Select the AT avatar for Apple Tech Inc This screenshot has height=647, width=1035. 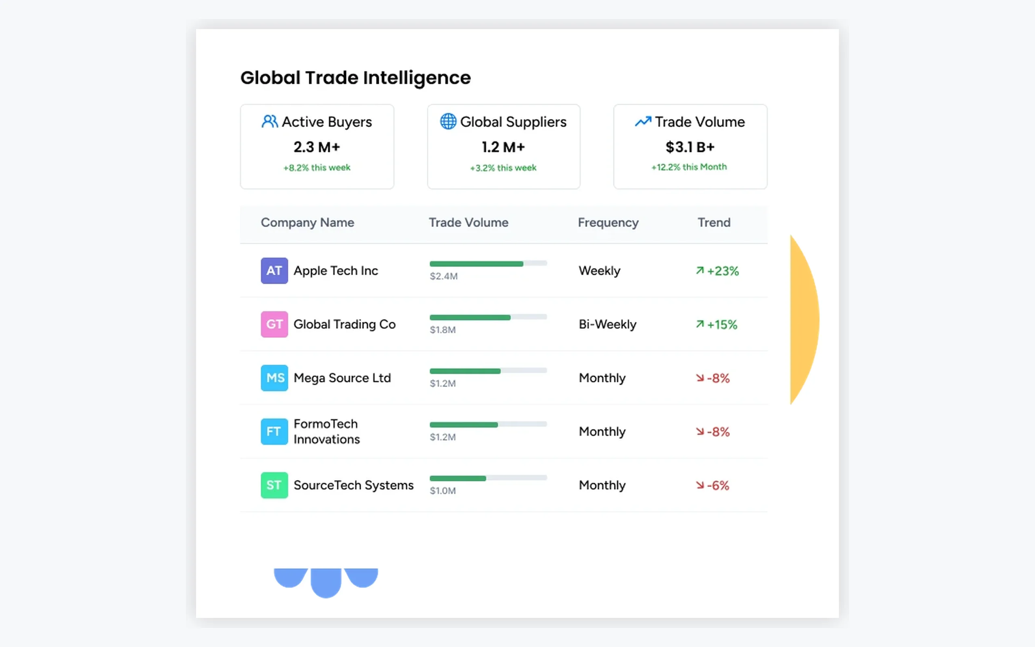click(274, 271)
